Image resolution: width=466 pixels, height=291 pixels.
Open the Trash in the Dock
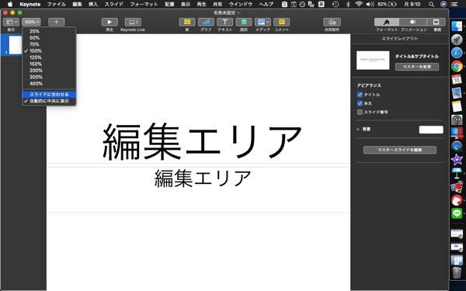(x=457, y=272)
